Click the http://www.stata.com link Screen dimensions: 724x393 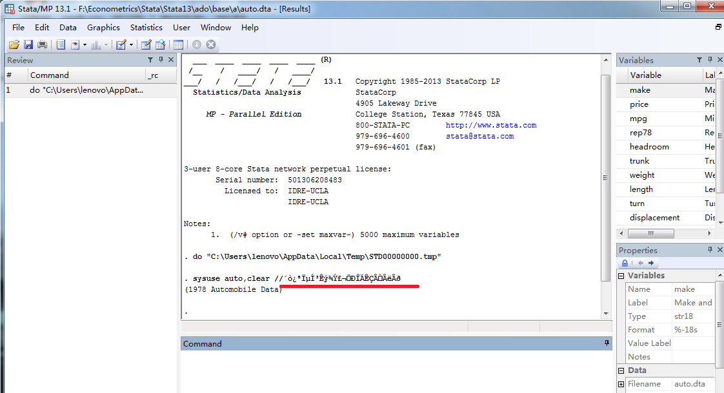pos(491,125)
